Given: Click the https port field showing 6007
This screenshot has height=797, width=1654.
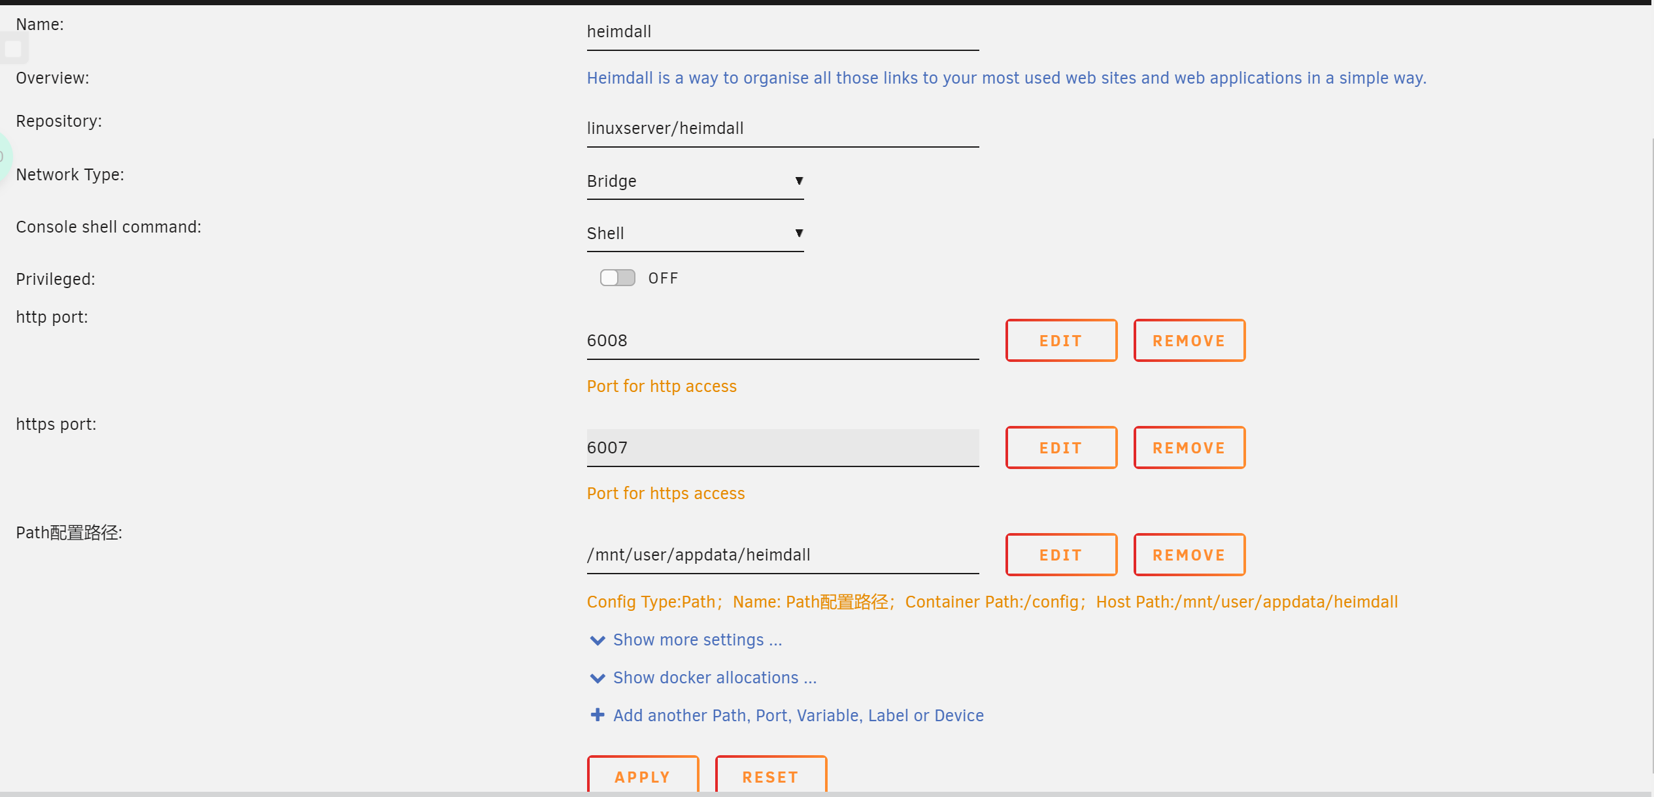Looking at the screenshot, I should click(783, 448).
